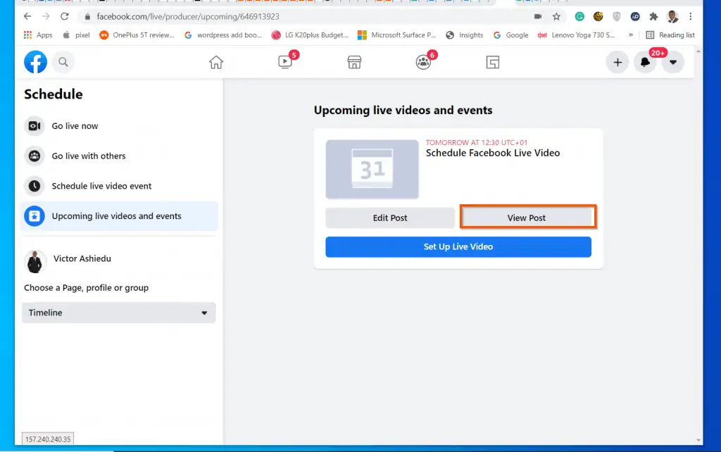Expand the account dropdown arrow

[672, 62]
